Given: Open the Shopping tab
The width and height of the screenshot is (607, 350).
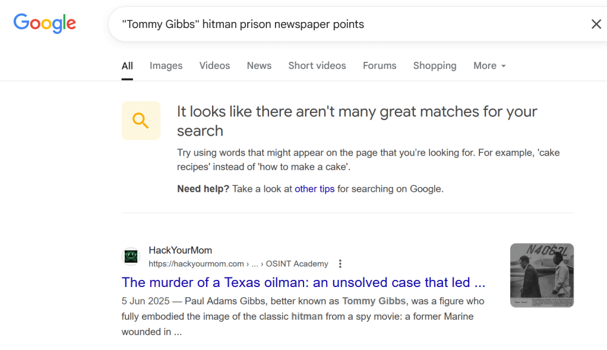Looking at the screenshot, I should (434, 66).
